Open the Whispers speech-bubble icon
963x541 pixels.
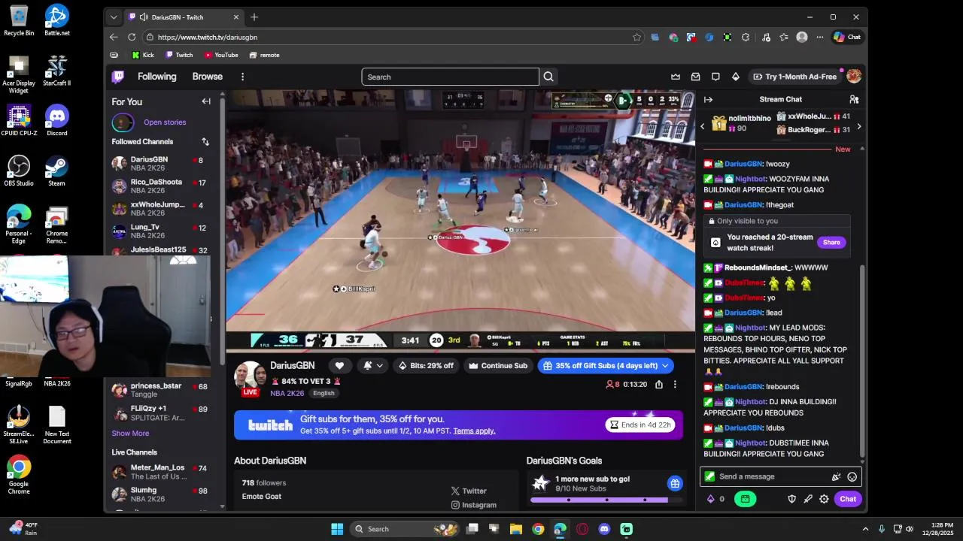tap(715, 77)
